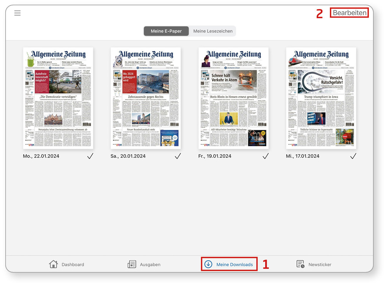
Task: Tap the Newsticker icon
Action: (300, 264)
